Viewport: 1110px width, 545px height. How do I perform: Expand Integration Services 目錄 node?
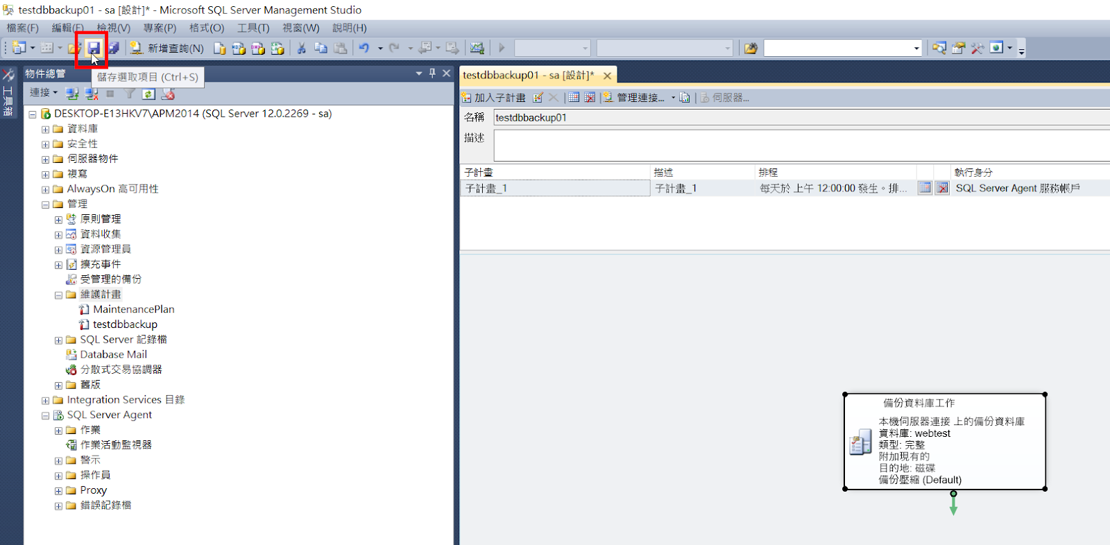coord(45,400)
